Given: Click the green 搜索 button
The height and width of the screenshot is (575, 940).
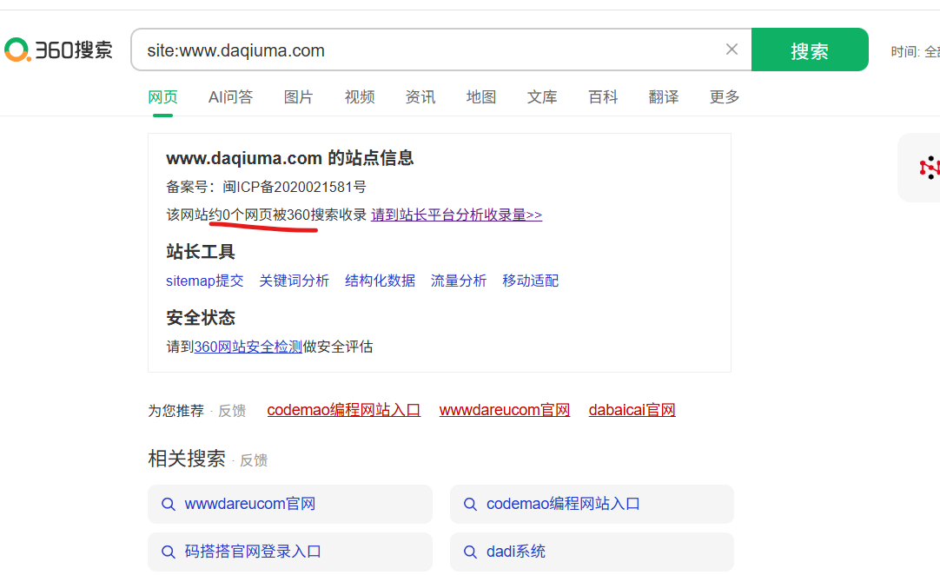Looking at the screenshot, I should tap(810, 50).
